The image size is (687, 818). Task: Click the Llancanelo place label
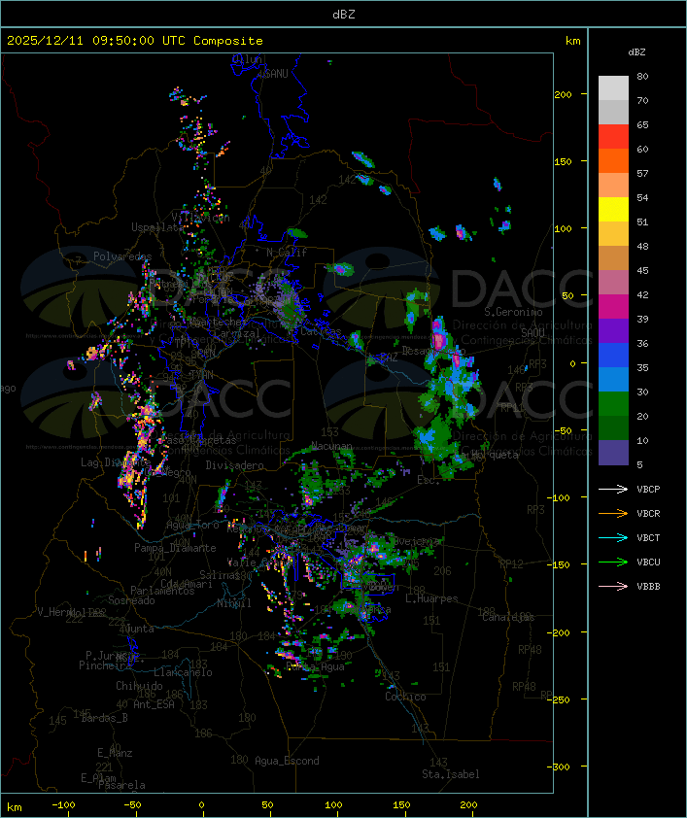click(x=183, y=672)
